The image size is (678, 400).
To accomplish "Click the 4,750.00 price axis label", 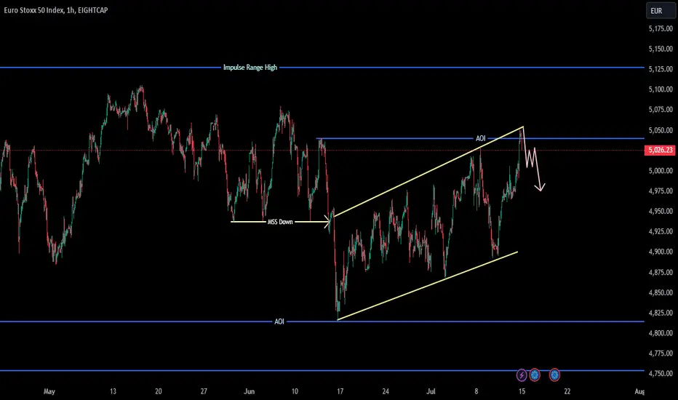I will (x=661, y=373).
